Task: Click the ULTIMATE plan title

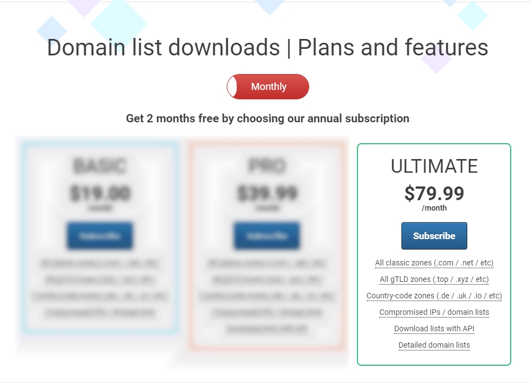Action: 434,166
